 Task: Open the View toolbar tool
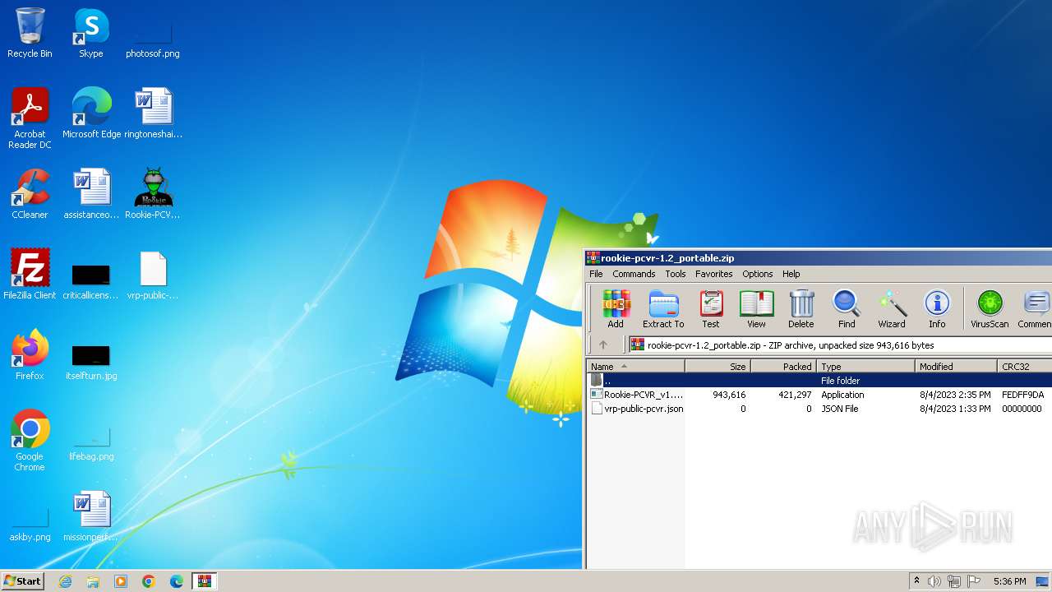click(756, 308)
